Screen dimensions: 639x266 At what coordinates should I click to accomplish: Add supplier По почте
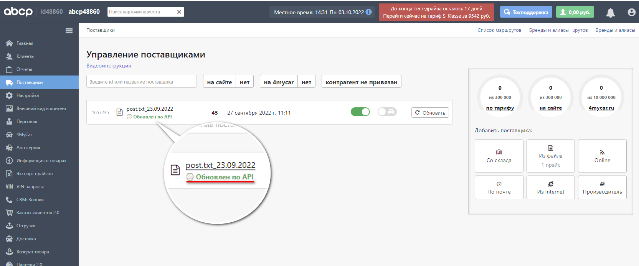point(499,187)
